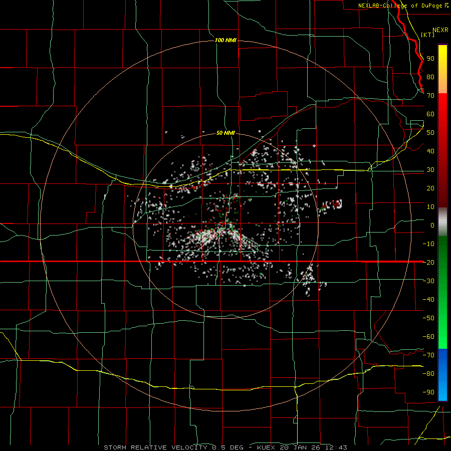451x451 pixels.
Task: Click the positive 70 scale value
Action: click(430, 96)
